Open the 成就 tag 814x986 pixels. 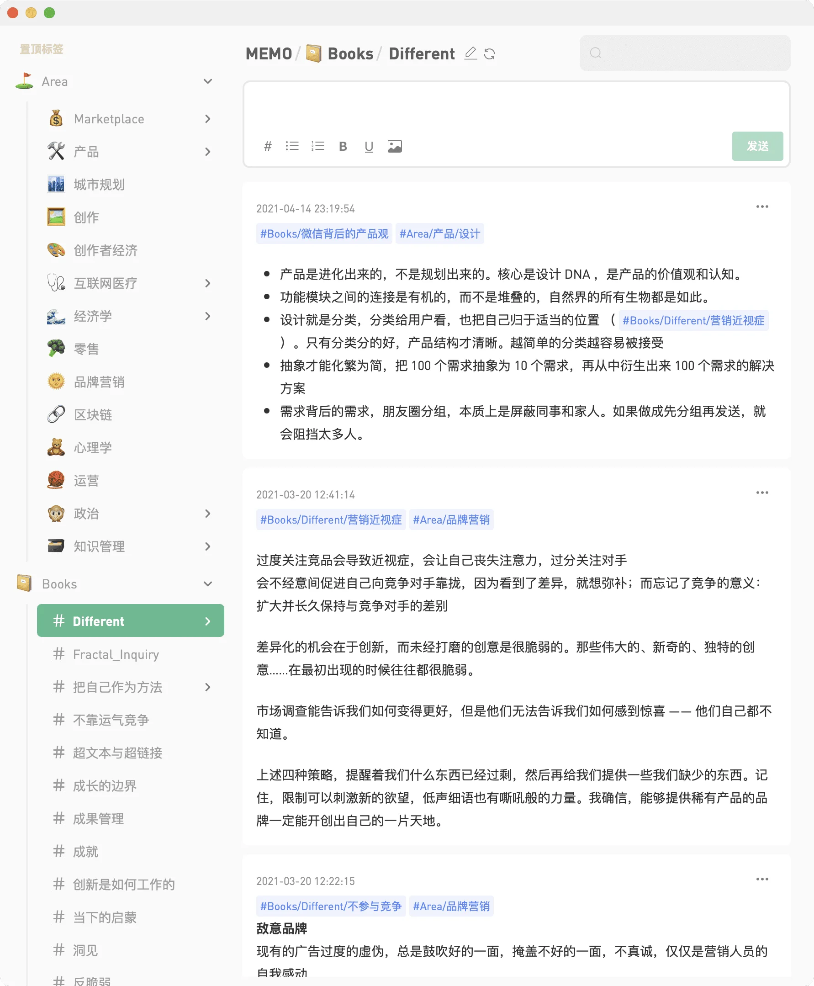[x=130, y=851]
